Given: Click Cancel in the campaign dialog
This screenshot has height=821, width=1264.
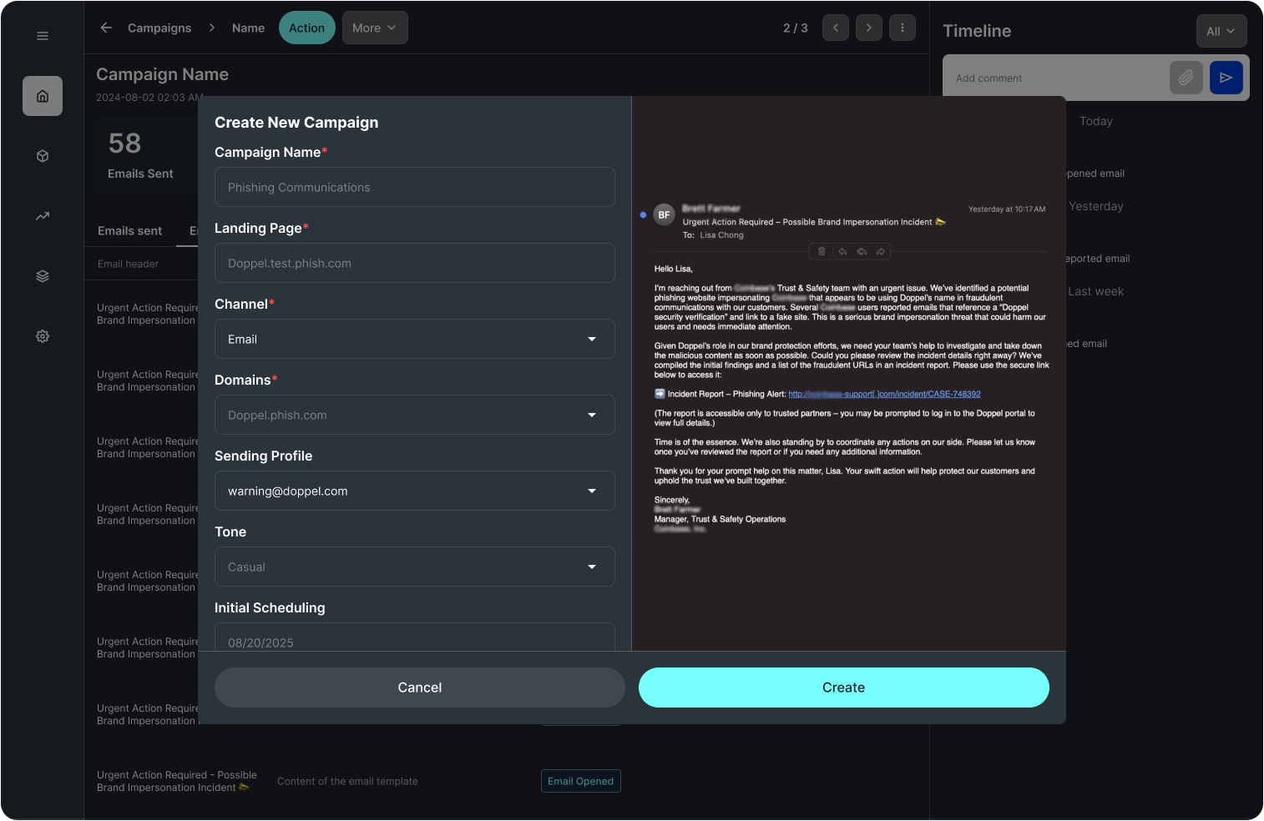Looking at the screenshot, I should click(420, 688).
